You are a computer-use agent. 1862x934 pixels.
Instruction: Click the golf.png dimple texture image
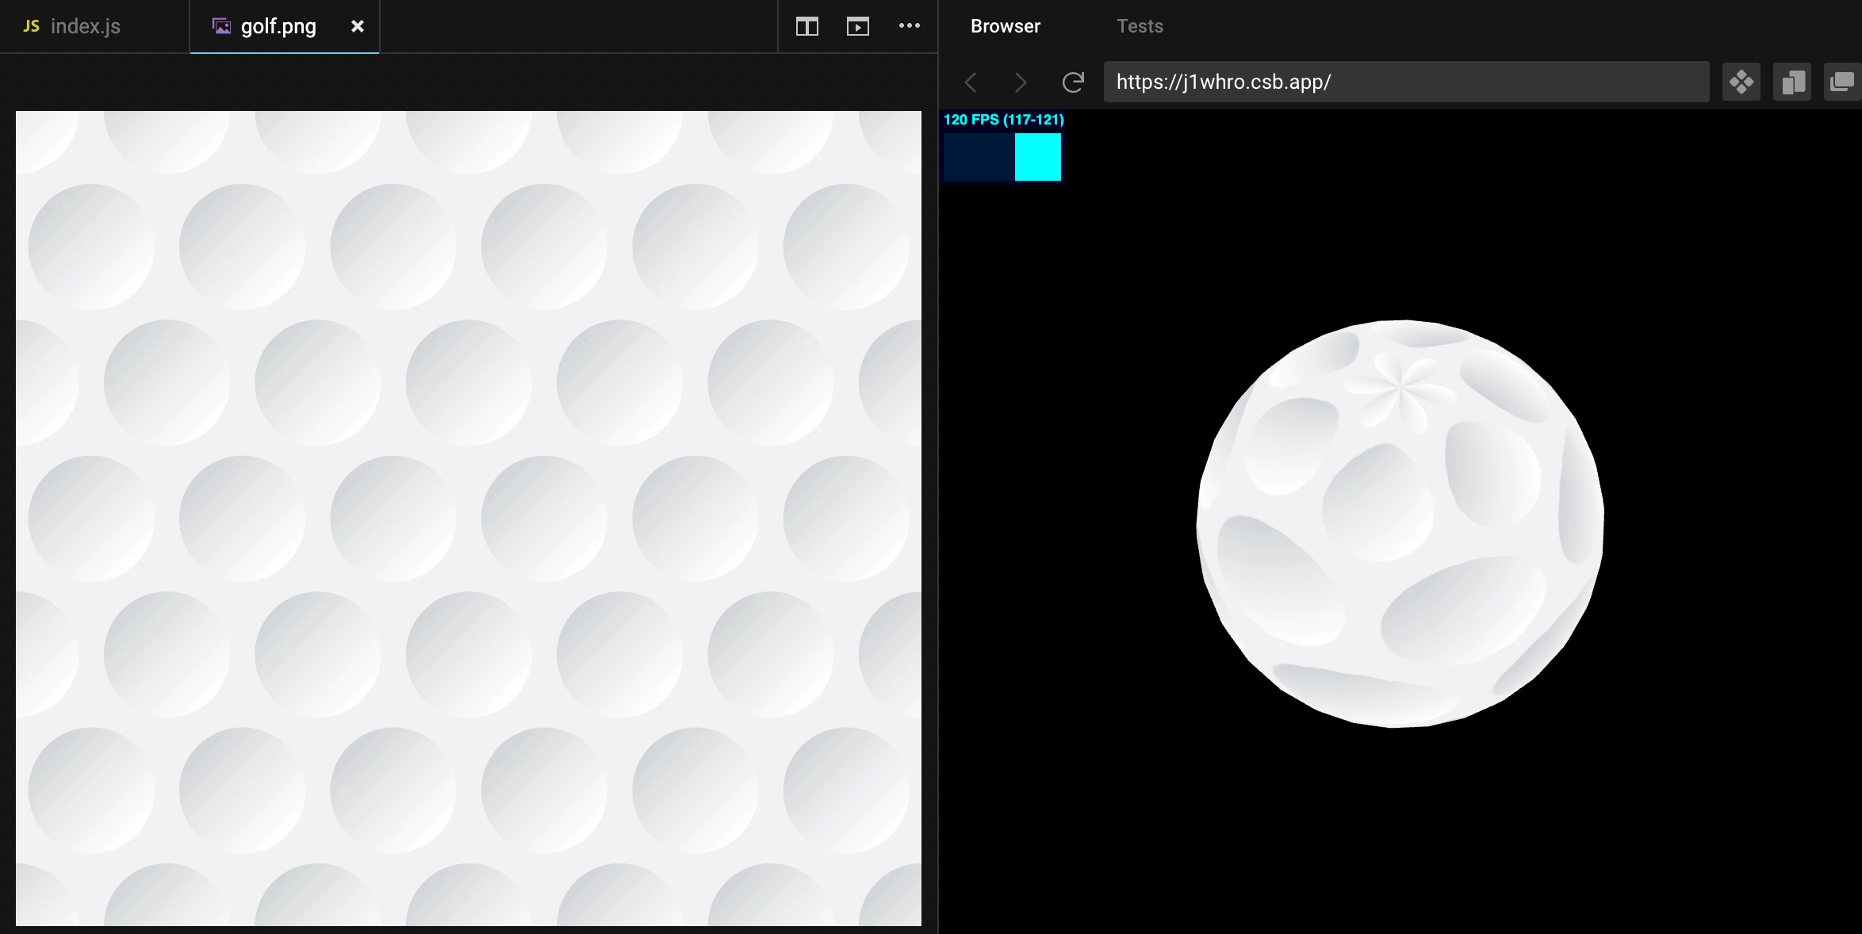[468, 518]
